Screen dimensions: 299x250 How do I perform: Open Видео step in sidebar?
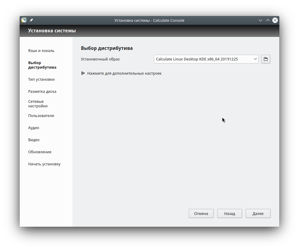(34, 140)
